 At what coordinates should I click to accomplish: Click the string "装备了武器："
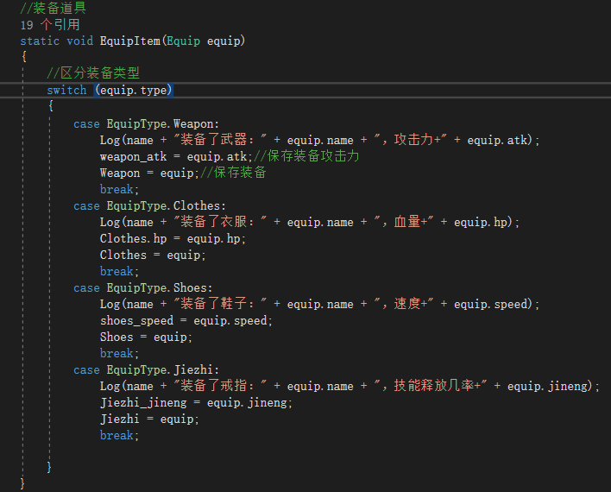pyautogui.click(x=220, y=140)
